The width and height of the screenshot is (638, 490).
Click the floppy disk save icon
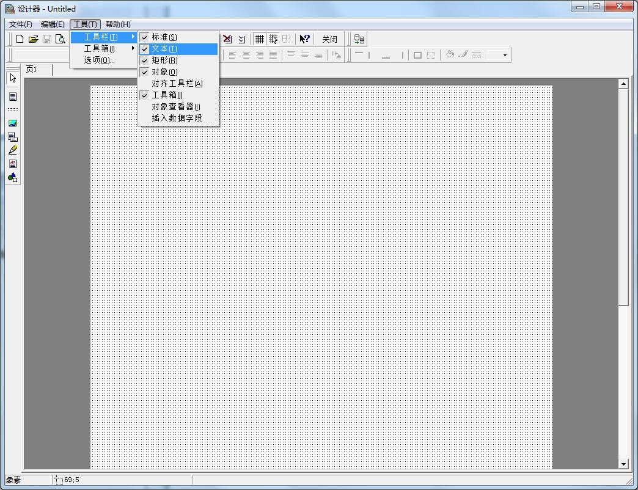[x=47, y=39]
